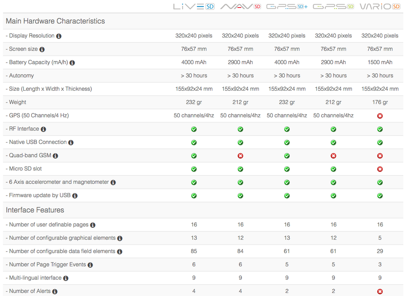This screenshot has height=296, width=407.
Task: Click info icon beside Number of Alerts
Action: point(55,292)
